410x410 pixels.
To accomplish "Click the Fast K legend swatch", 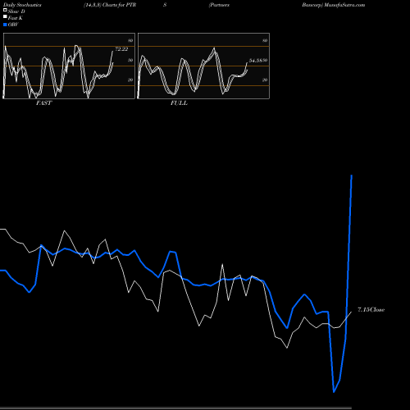I will pos(5,16).
